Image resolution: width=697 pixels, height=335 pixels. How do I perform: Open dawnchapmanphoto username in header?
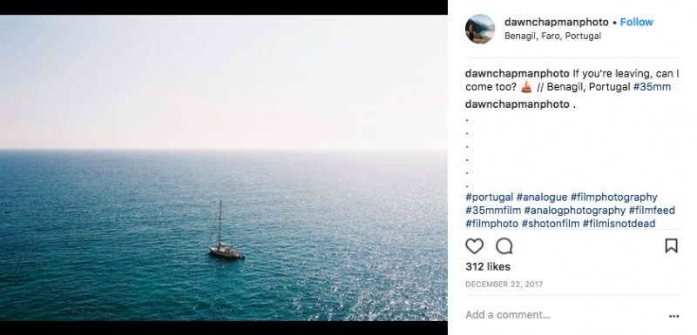click(556, 22)
